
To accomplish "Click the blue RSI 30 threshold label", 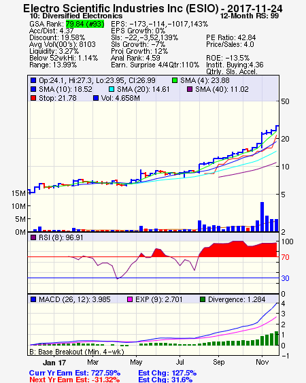I will (285, 278).
